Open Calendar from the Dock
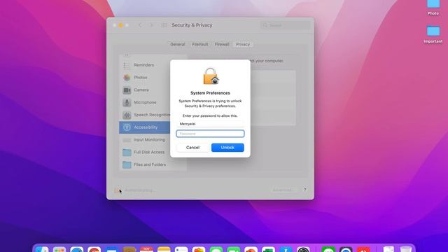448x252 pixels. point(146,249)
